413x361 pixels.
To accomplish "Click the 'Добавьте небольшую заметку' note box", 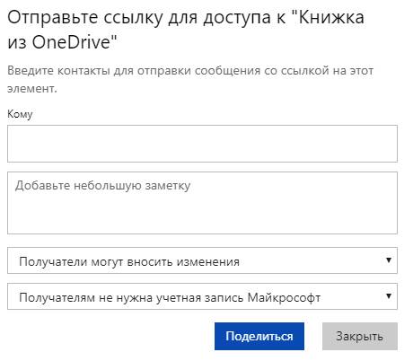I will [x=202, y=203].
